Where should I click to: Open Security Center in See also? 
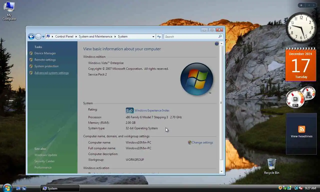coord(44,161)
